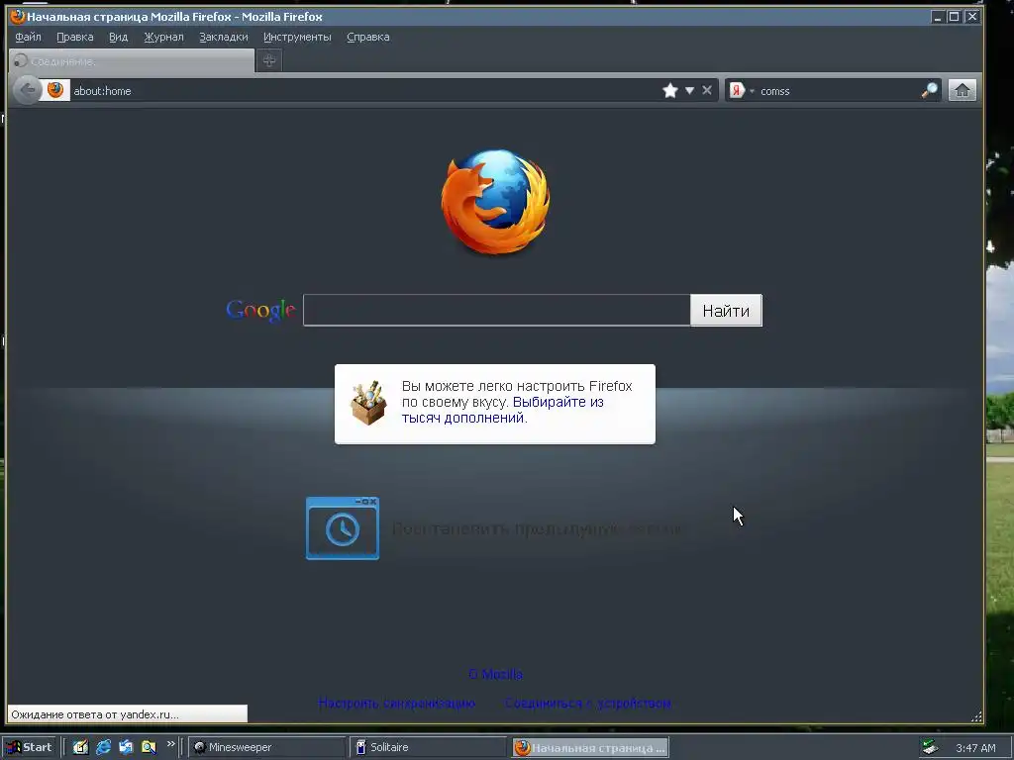Viewport: 1014px width, 760px height.
Task: Click the Google logo
Action: [260, 310]
